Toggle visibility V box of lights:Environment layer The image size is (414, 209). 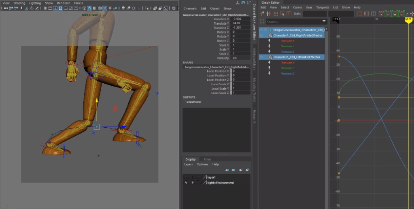point(186,183)
